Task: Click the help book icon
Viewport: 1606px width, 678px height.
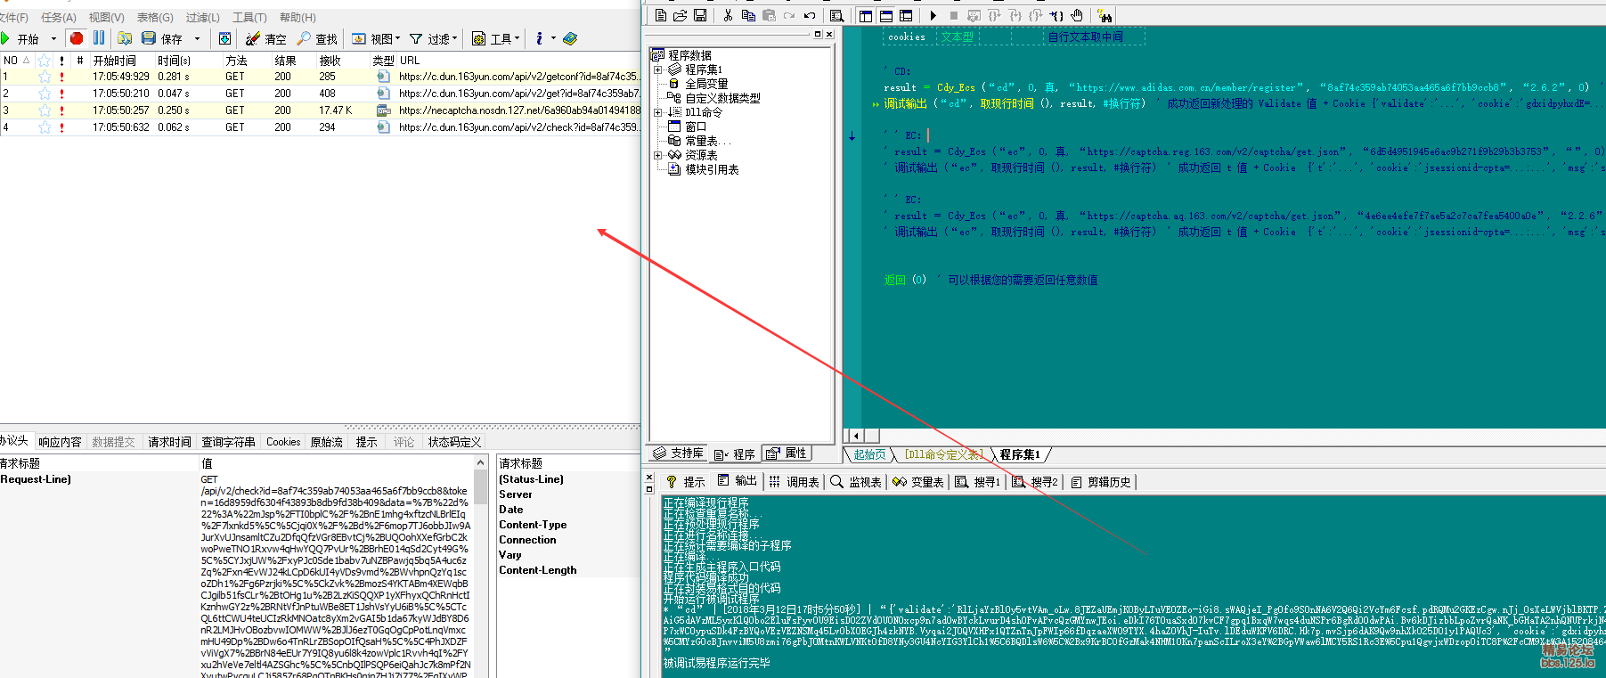Action: pyautogui.click(x=570, y=38)
